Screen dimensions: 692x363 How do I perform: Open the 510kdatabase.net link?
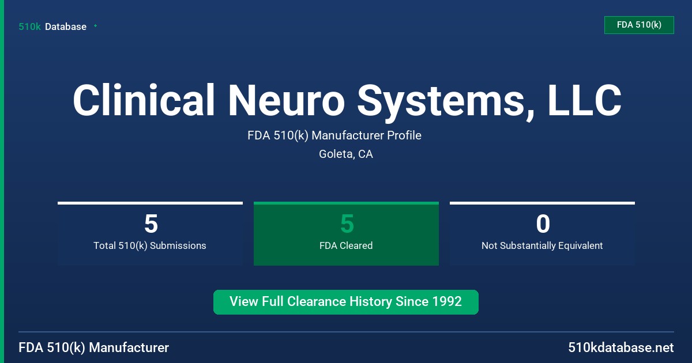click(x=620, y=347)
